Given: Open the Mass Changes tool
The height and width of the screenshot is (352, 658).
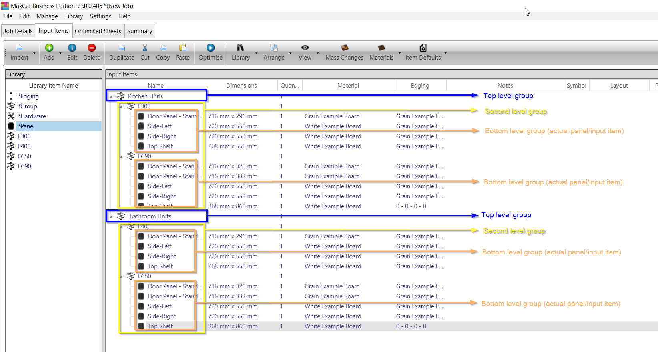Looking at the screenshot, I should pos(344,48).
